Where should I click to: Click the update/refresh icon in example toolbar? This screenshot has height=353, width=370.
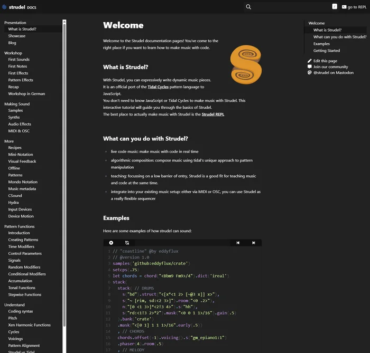127,243
